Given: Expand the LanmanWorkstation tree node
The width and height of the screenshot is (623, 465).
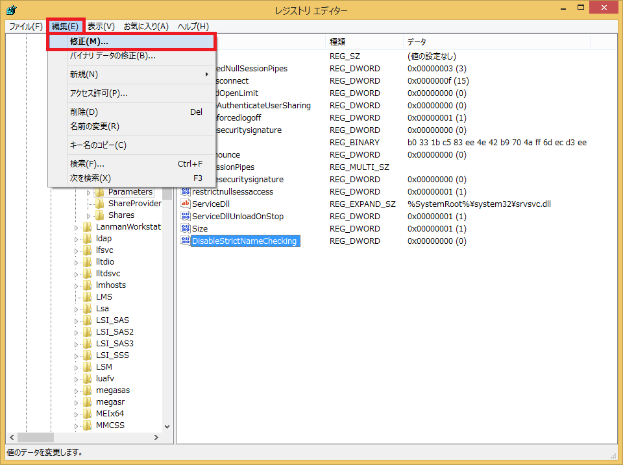Looking at the screenshot, I should 77,227.
